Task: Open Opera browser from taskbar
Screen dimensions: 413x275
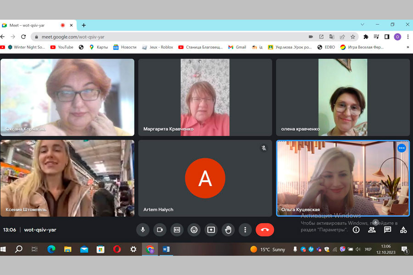Action: coord(117,249)
